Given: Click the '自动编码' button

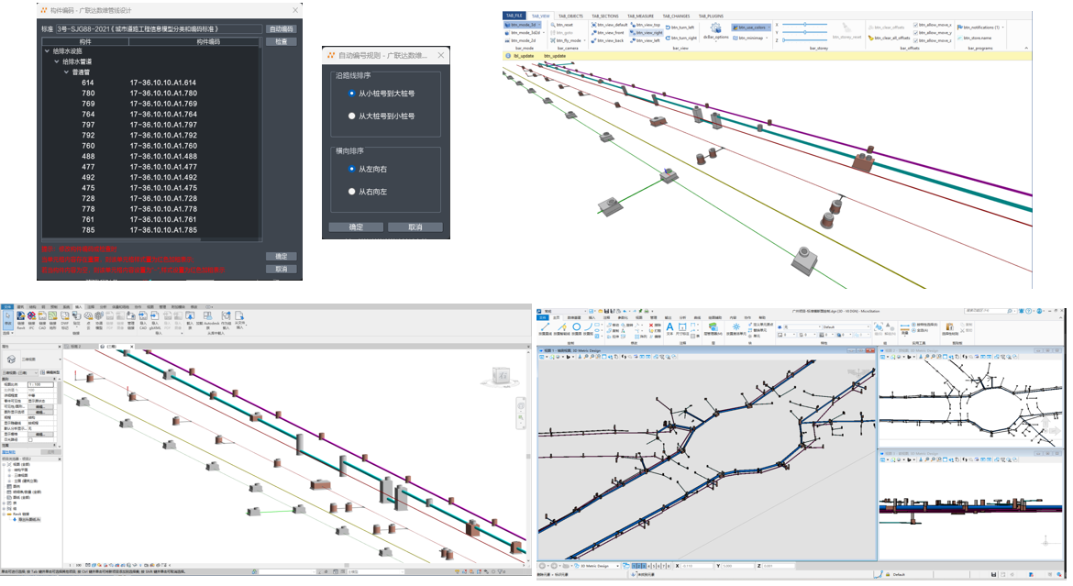Looking at the screenshot, I should pos(281,29).
